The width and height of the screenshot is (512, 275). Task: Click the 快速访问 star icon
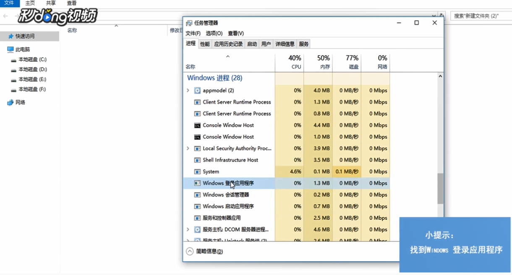(x=11, y=36)
